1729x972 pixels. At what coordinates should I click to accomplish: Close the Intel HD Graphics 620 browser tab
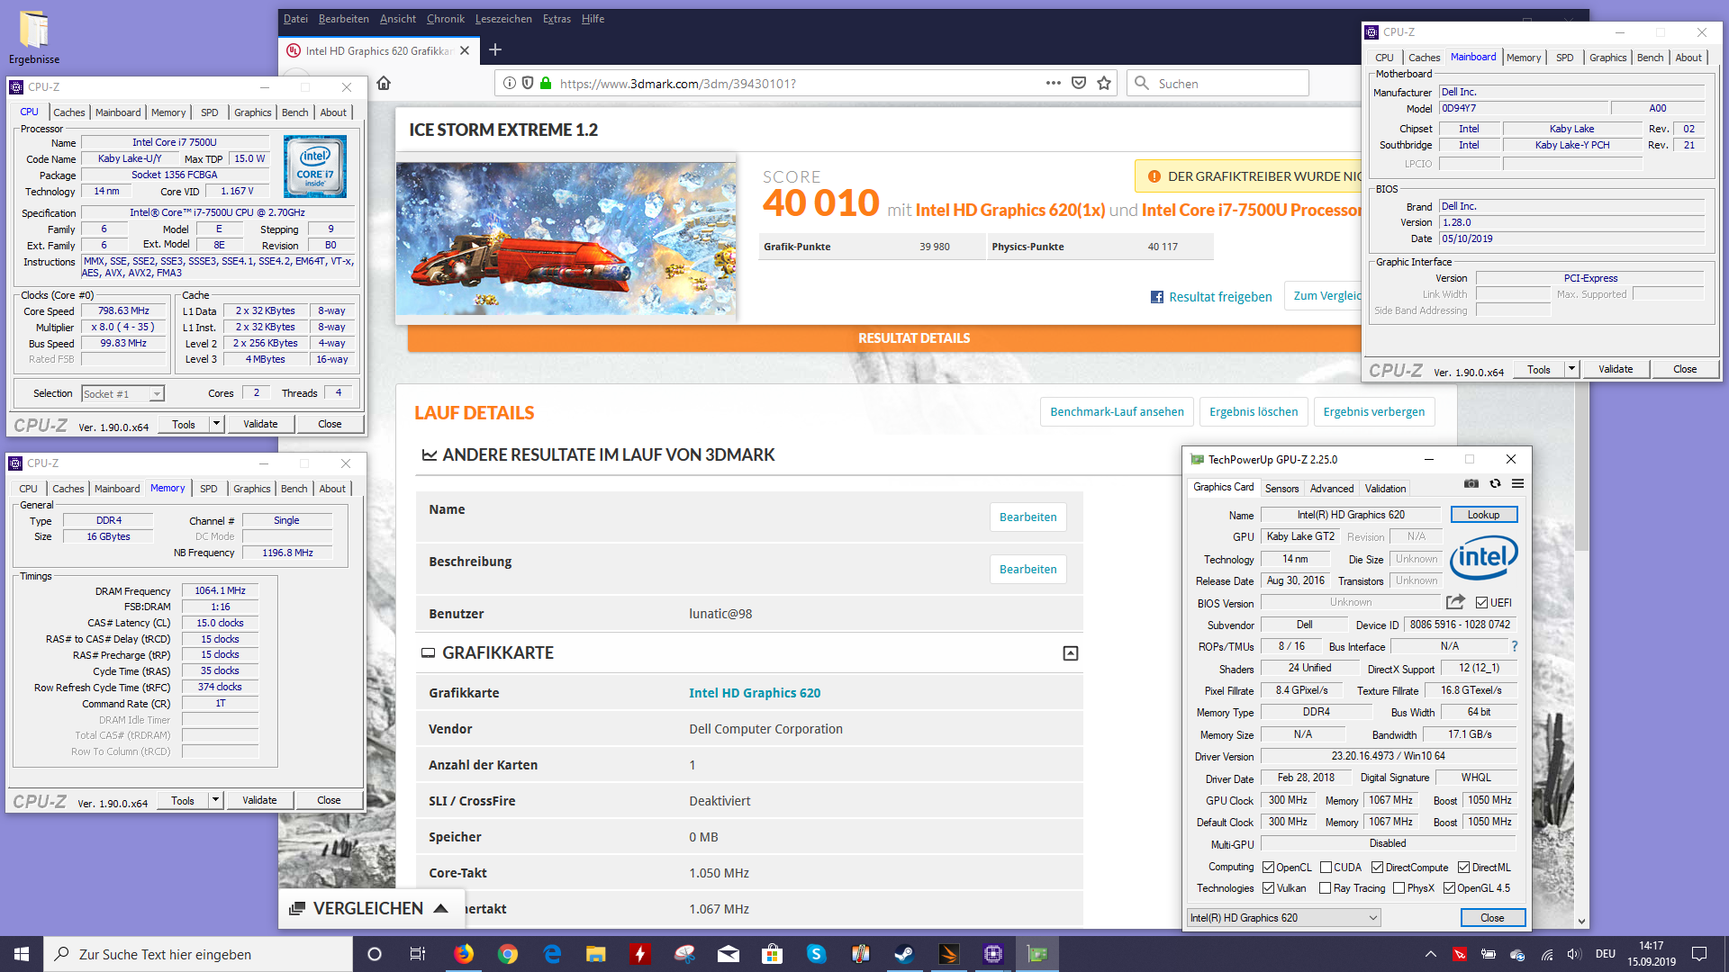[x=465, y=50]
